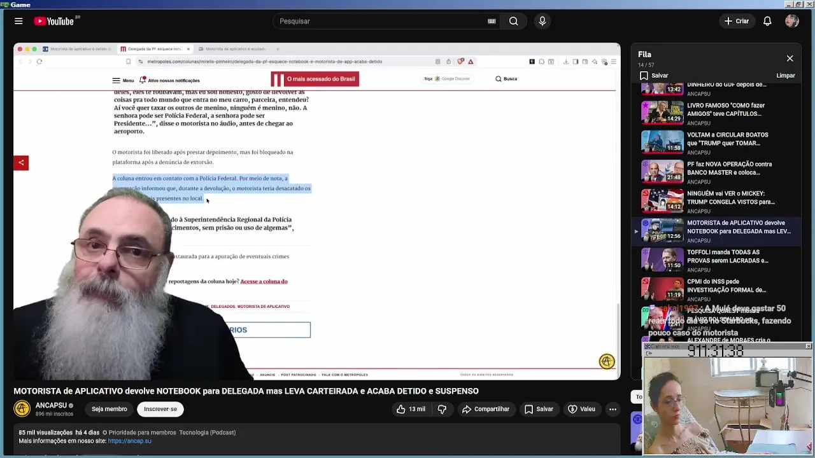Click the 'Acesse a coluna do' link in video
The image size is (815, 458).
[264, 281]
